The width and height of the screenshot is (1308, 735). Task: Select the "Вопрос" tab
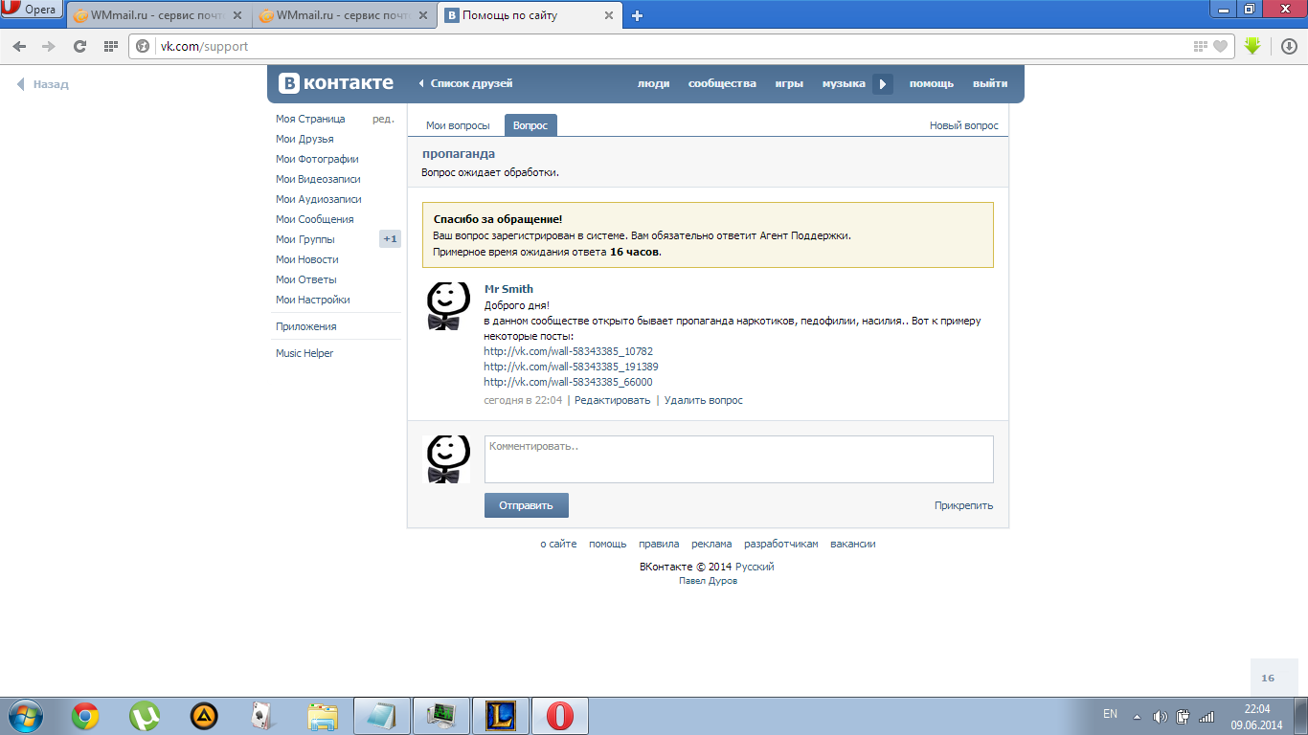pyautogui.click(x=530, y=125)
